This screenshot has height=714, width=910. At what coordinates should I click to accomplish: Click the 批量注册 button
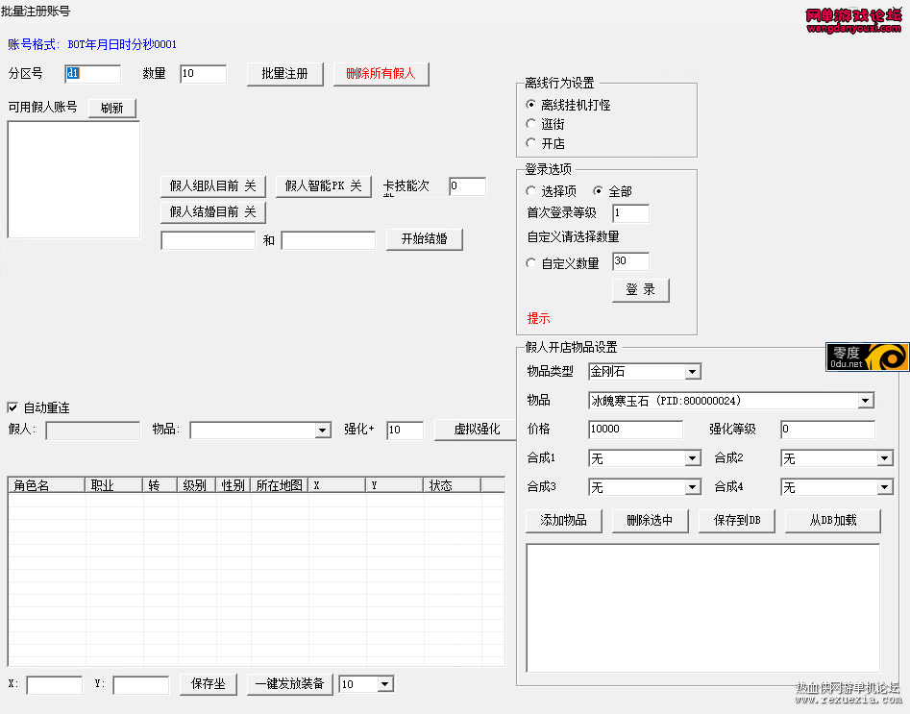285,74
